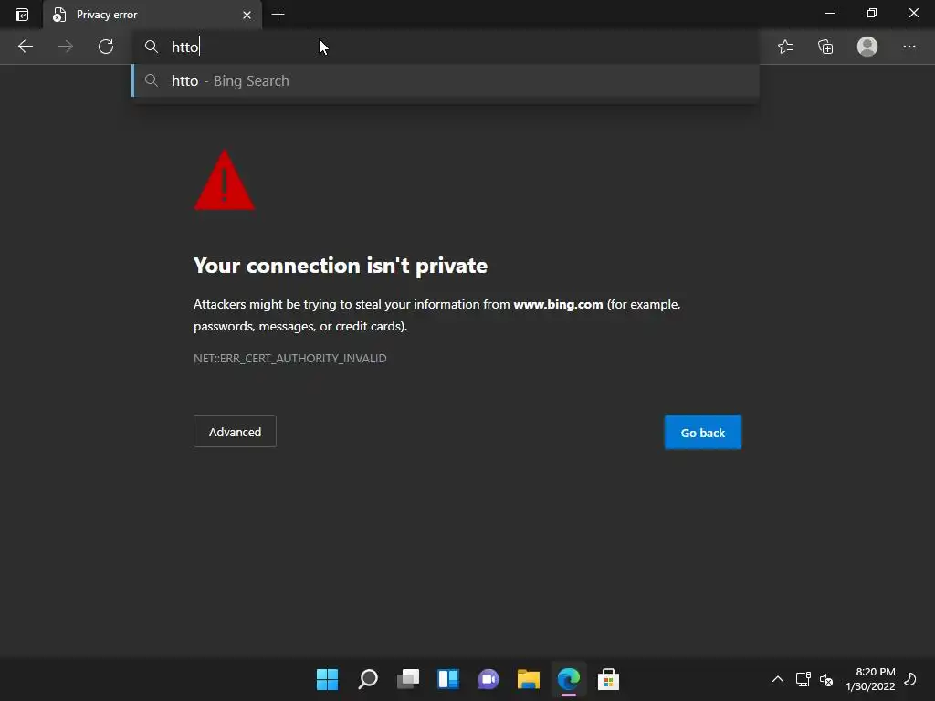935x701 pixels.
Task: Open File Explorer from taskbar
Action: [529, 679]
